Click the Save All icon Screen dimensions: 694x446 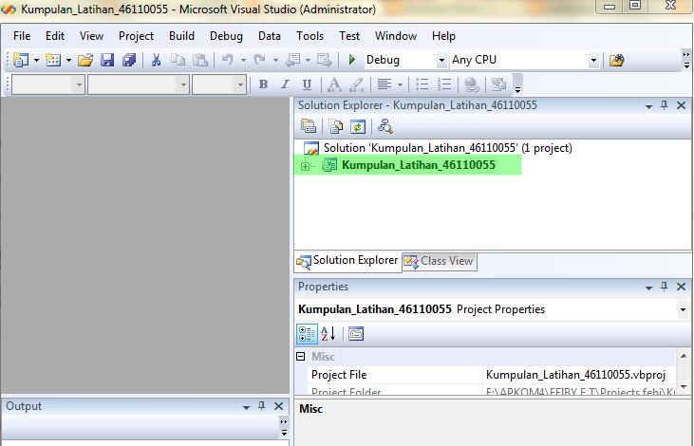click(129, 60)
